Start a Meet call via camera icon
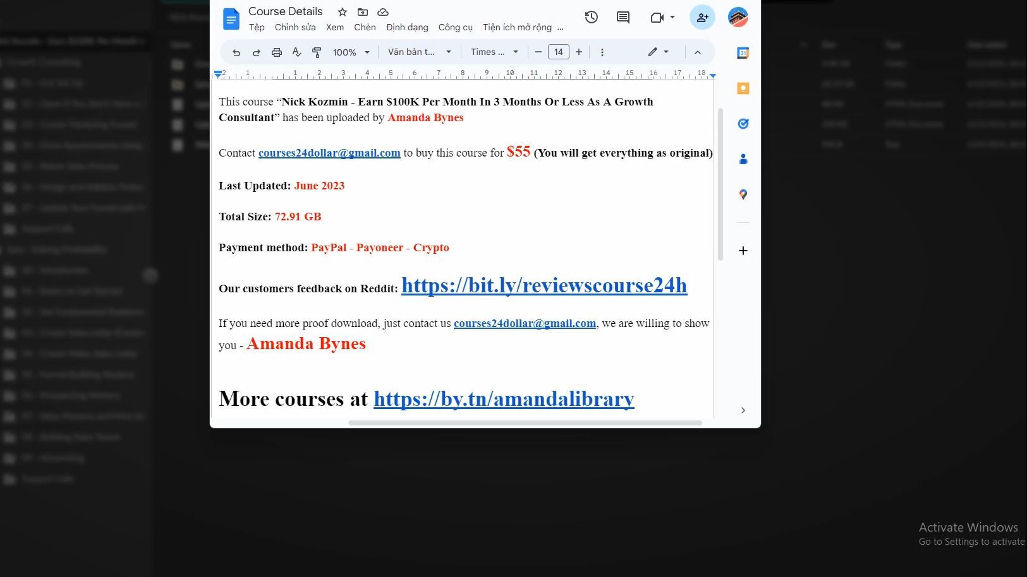1027x577 pixels. [657, 18]
